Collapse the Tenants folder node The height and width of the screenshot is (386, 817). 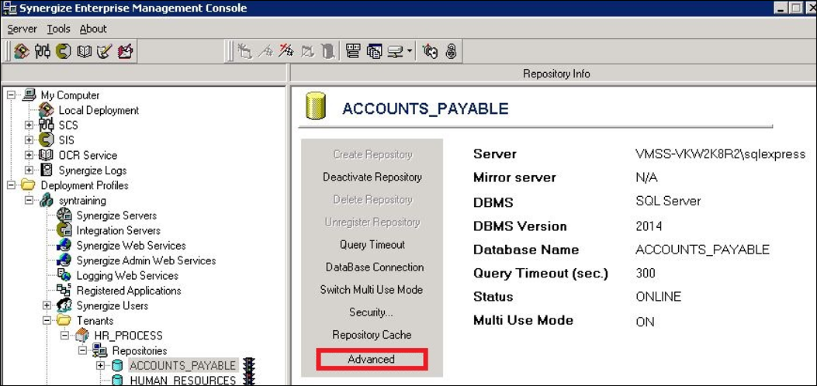point(47,320)
